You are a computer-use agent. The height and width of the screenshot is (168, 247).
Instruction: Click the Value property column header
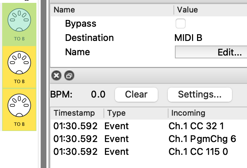pos(187,10)
